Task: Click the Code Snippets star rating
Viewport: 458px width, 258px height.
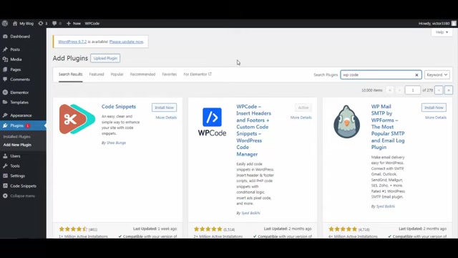Action: (x=73, y=229)
